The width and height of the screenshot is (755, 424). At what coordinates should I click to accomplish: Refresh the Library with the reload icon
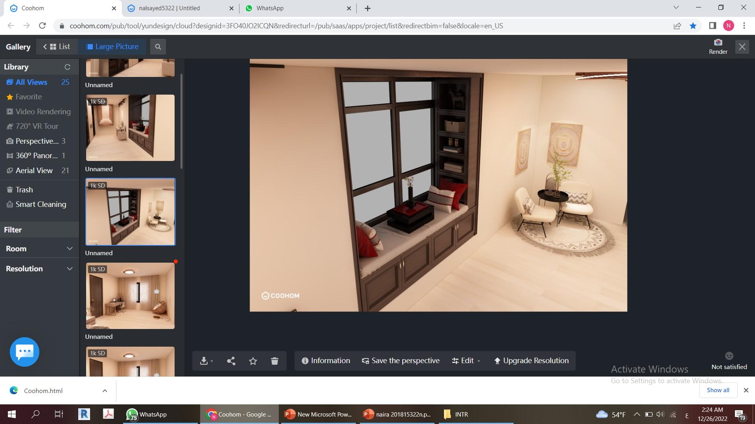pos(67,67)
